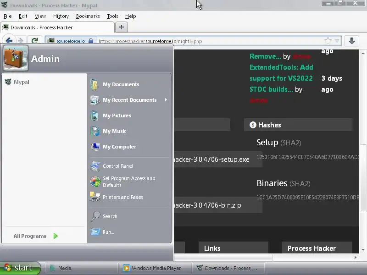Expand My Recent Documents submenu arrow

[166, 100]
